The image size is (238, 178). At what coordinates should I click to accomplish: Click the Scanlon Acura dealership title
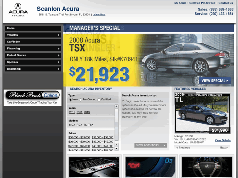pos(58,9)
